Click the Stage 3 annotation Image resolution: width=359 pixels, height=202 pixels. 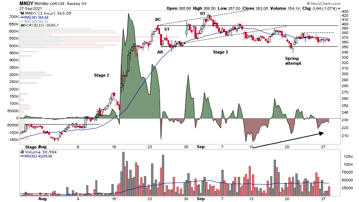pyautogui.click(x=221, y=52)
